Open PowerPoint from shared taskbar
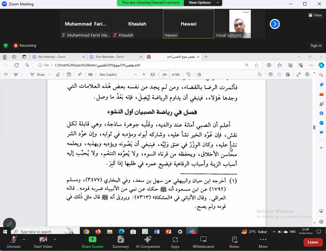 tap(169, 231)
